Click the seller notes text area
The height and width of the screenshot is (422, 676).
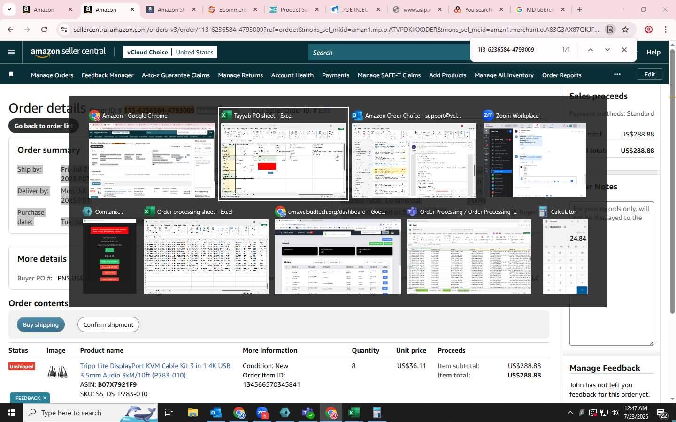pos(612,273)
